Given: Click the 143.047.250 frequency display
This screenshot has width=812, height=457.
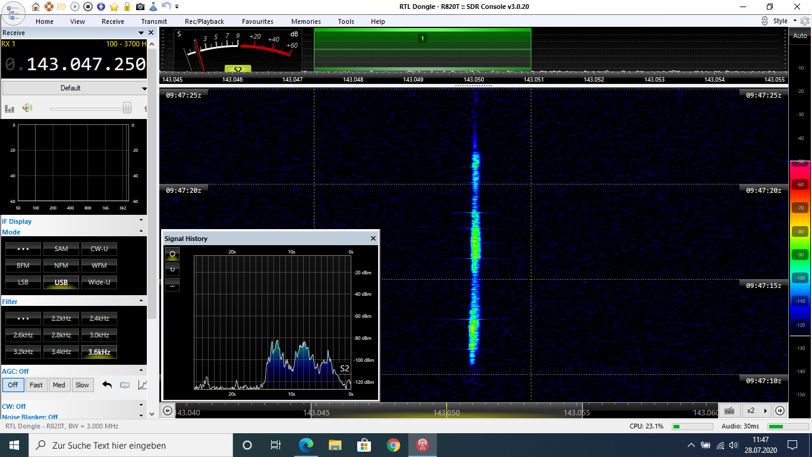Looking at the screenshot, I should pyautogui.click(x=86, y=64).
